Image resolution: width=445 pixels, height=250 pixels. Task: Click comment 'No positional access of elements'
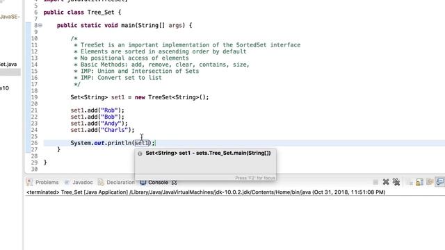(x=134, y=58)
